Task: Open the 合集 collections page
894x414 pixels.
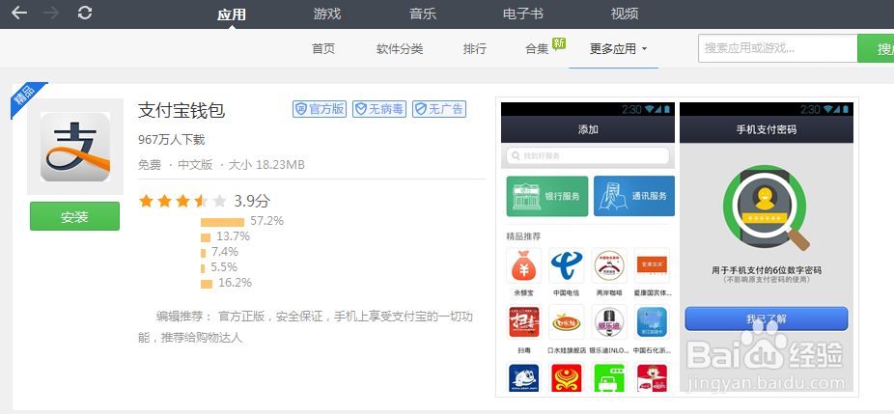Action: 537,49
